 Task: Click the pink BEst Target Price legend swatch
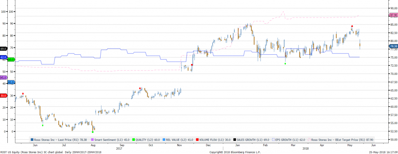tap(309, 139)
